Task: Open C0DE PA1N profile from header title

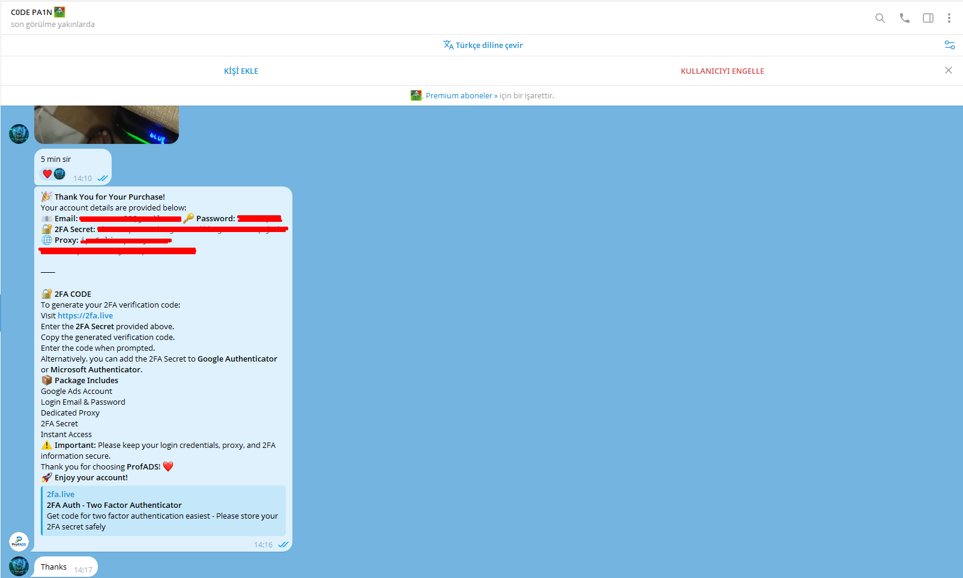Action: pos(31,12)
